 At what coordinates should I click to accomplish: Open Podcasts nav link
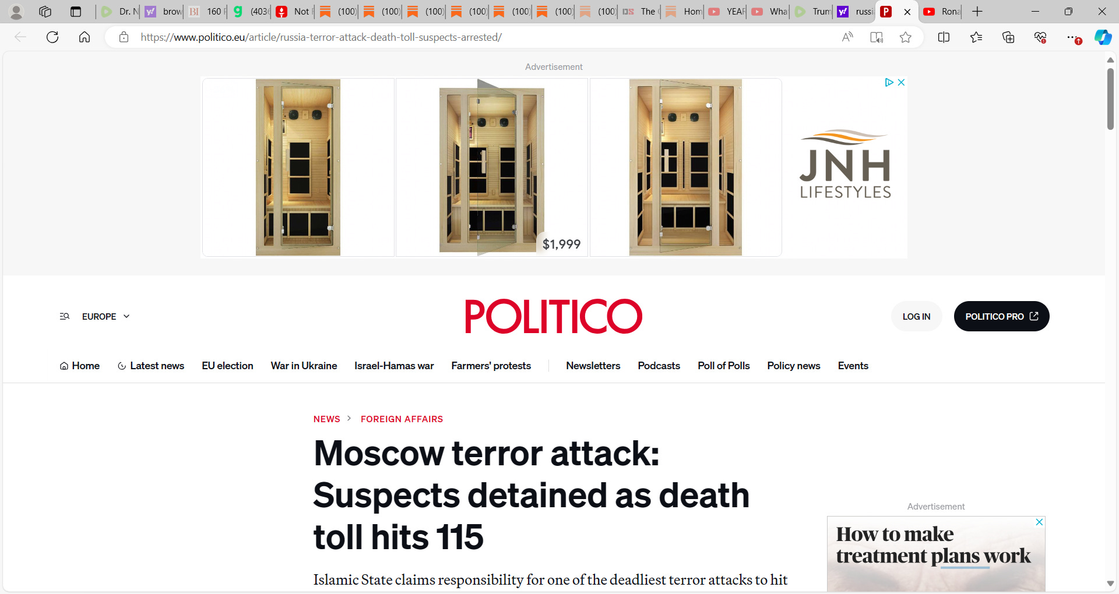pyautogui.click(x=659, y=366)
